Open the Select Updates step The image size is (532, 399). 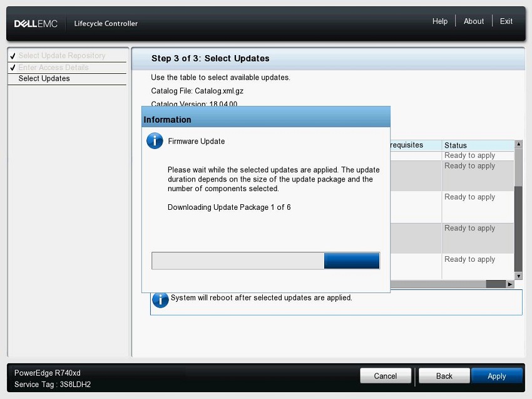(44, 78)
